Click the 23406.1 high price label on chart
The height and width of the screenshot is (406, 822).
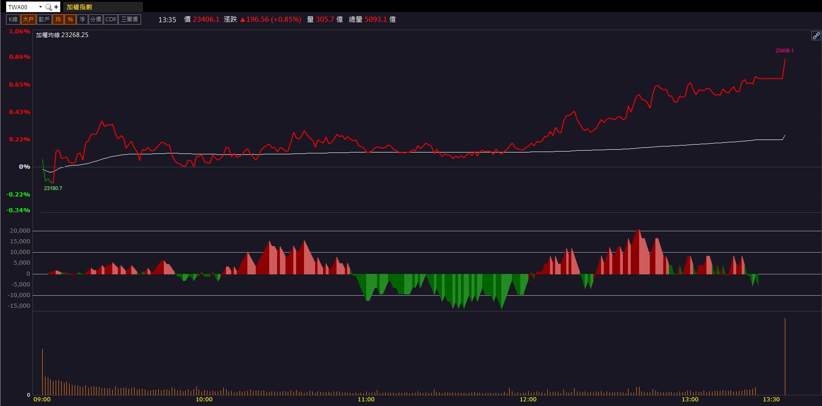pos(784,51)
